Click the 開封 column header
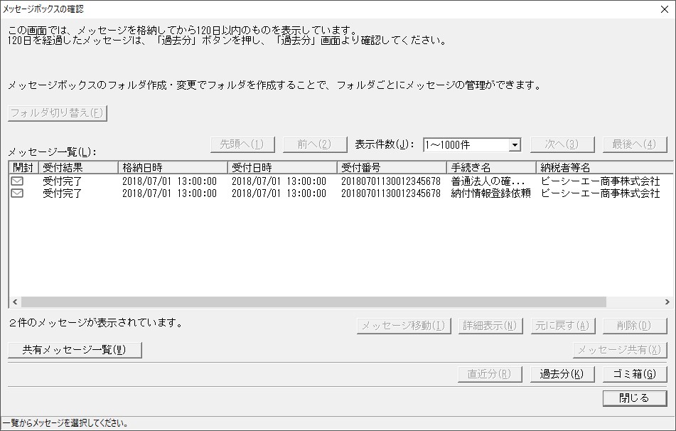Screen dimensions: 676x431 [23, 167]
